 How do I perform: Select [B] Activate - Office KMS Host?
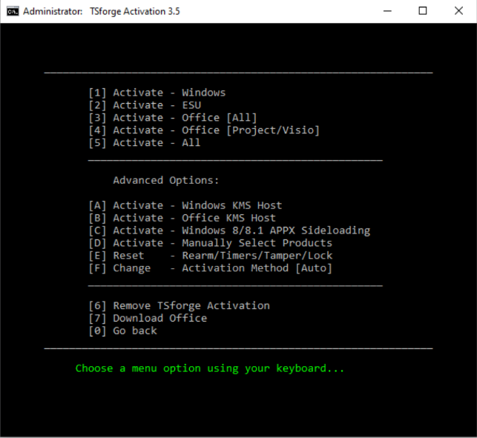pos(182,218)
